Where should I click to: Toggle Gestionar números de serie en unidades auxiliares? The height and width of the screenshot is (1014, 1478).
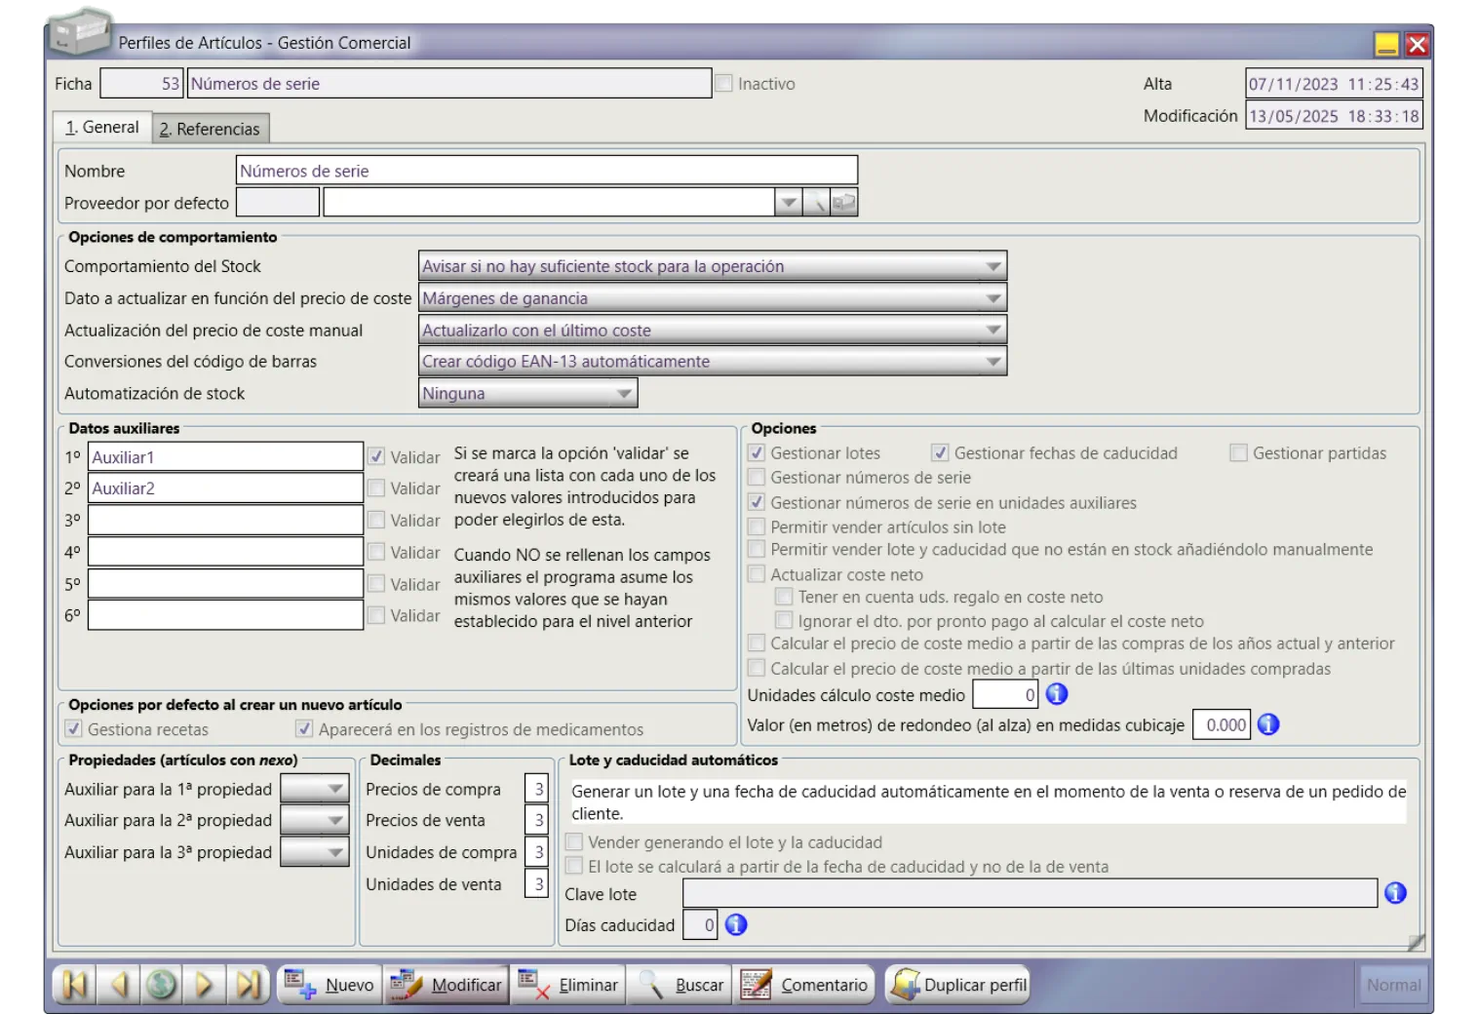(x=756, y=502)
